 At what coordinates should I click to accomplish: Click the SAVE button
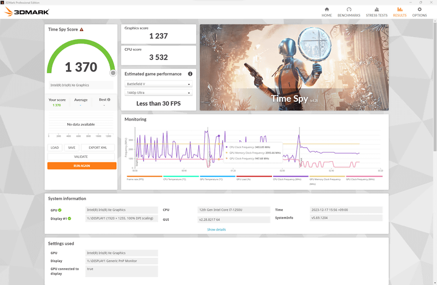pos(72,148)
